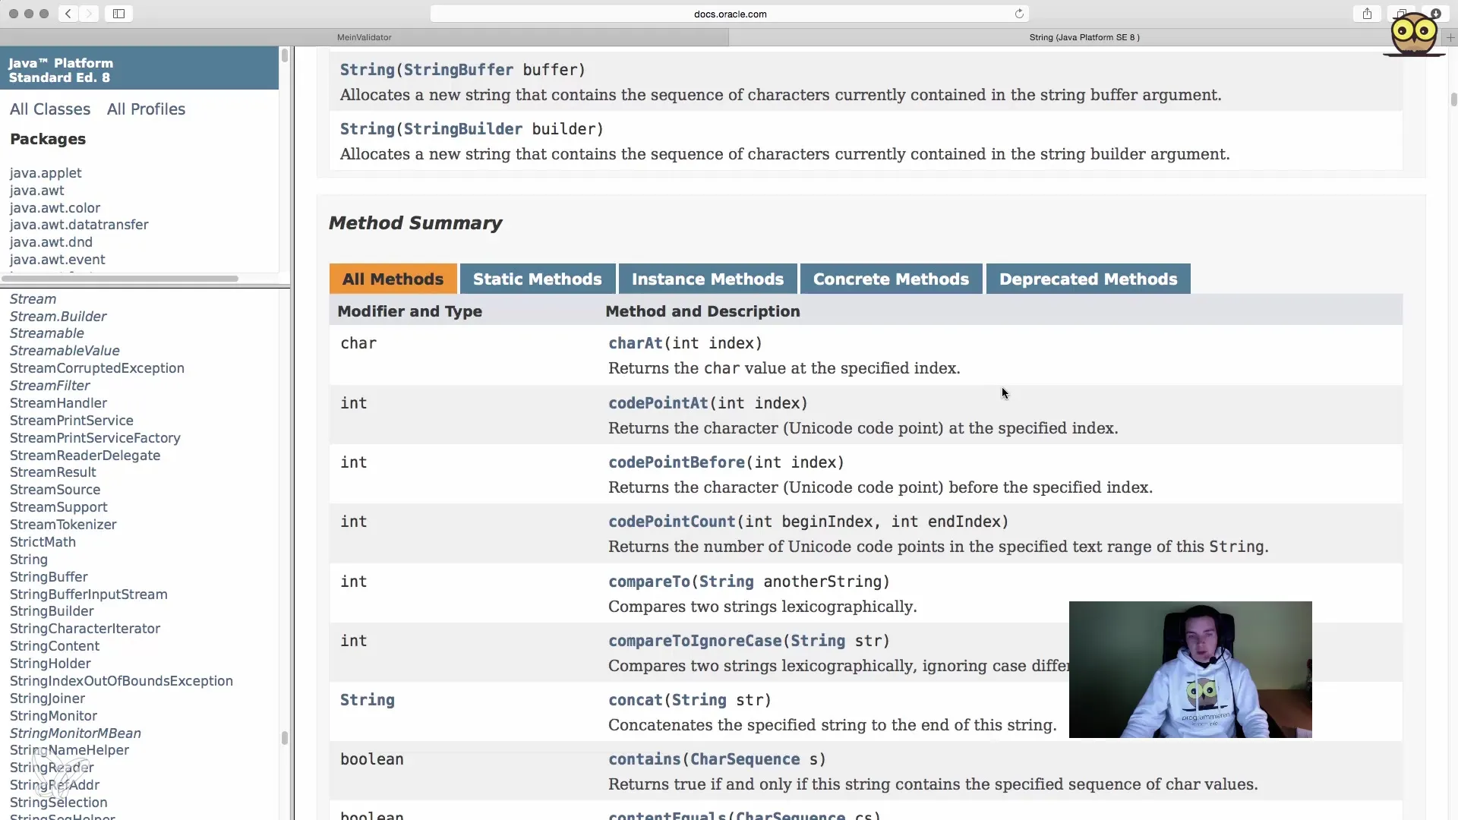
Task: Open the StringBuilder class in sidebar
Action: point(52,611)
